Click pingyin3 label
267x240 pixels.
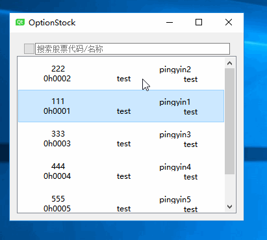coord(175,135)
